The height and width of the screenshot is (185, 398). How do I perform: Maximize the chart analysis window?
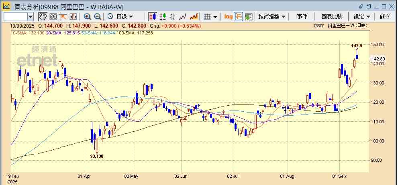(x=384, y=6)
